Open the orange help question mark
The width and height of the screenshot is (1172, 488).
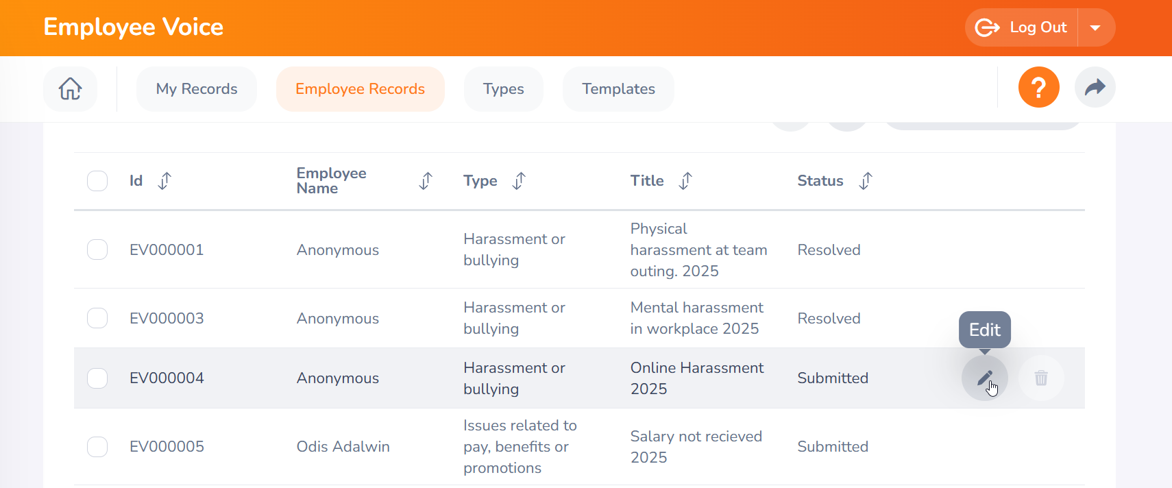tap(1038, 88)
